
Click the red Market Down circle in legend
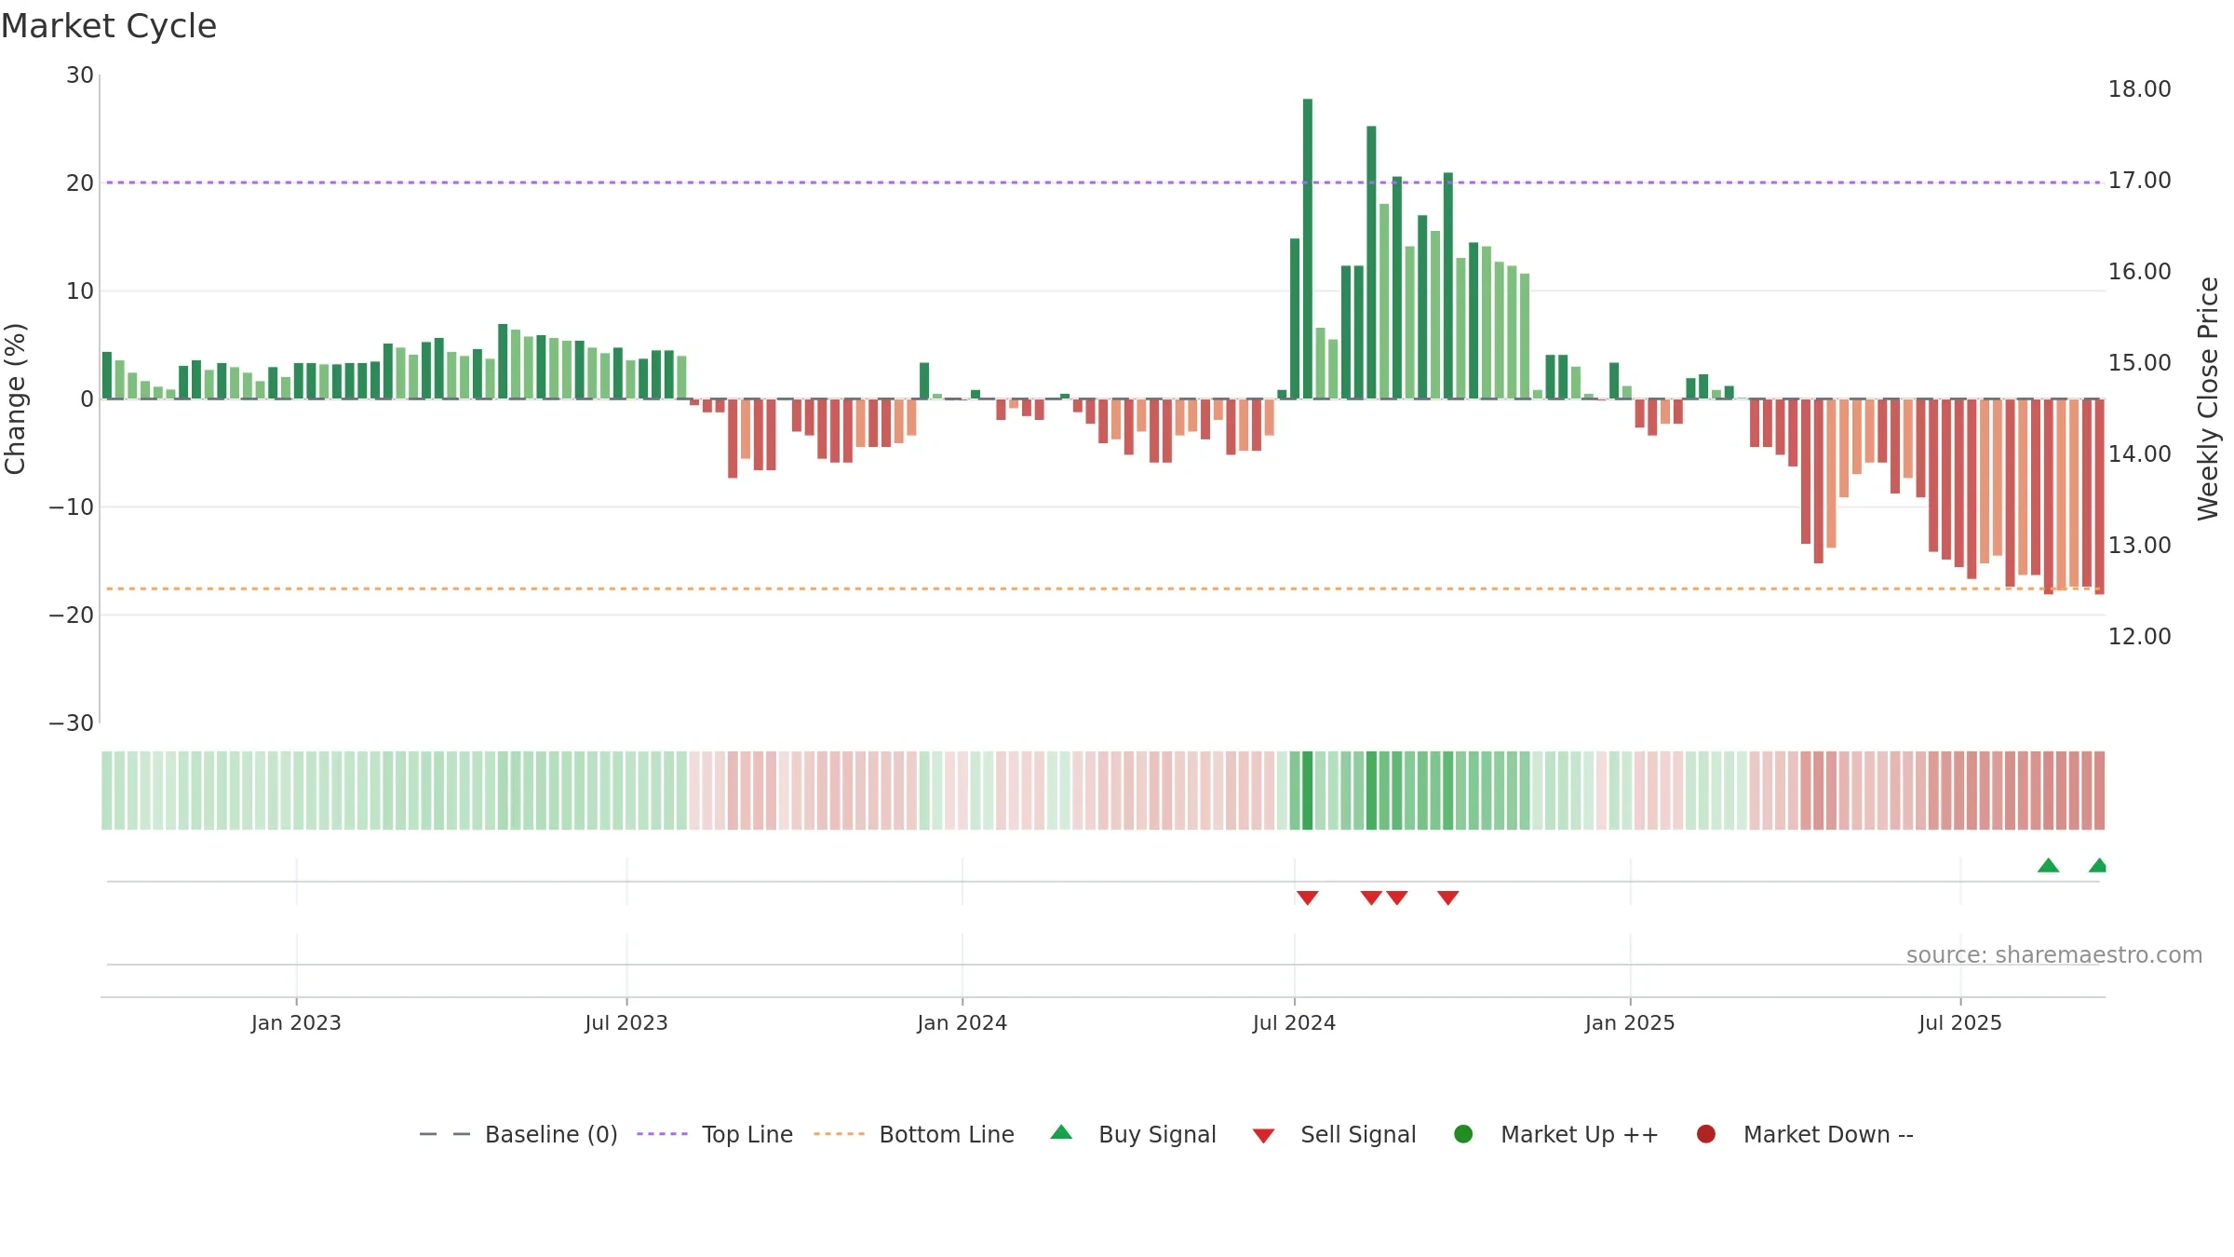click(1706, 1134)
